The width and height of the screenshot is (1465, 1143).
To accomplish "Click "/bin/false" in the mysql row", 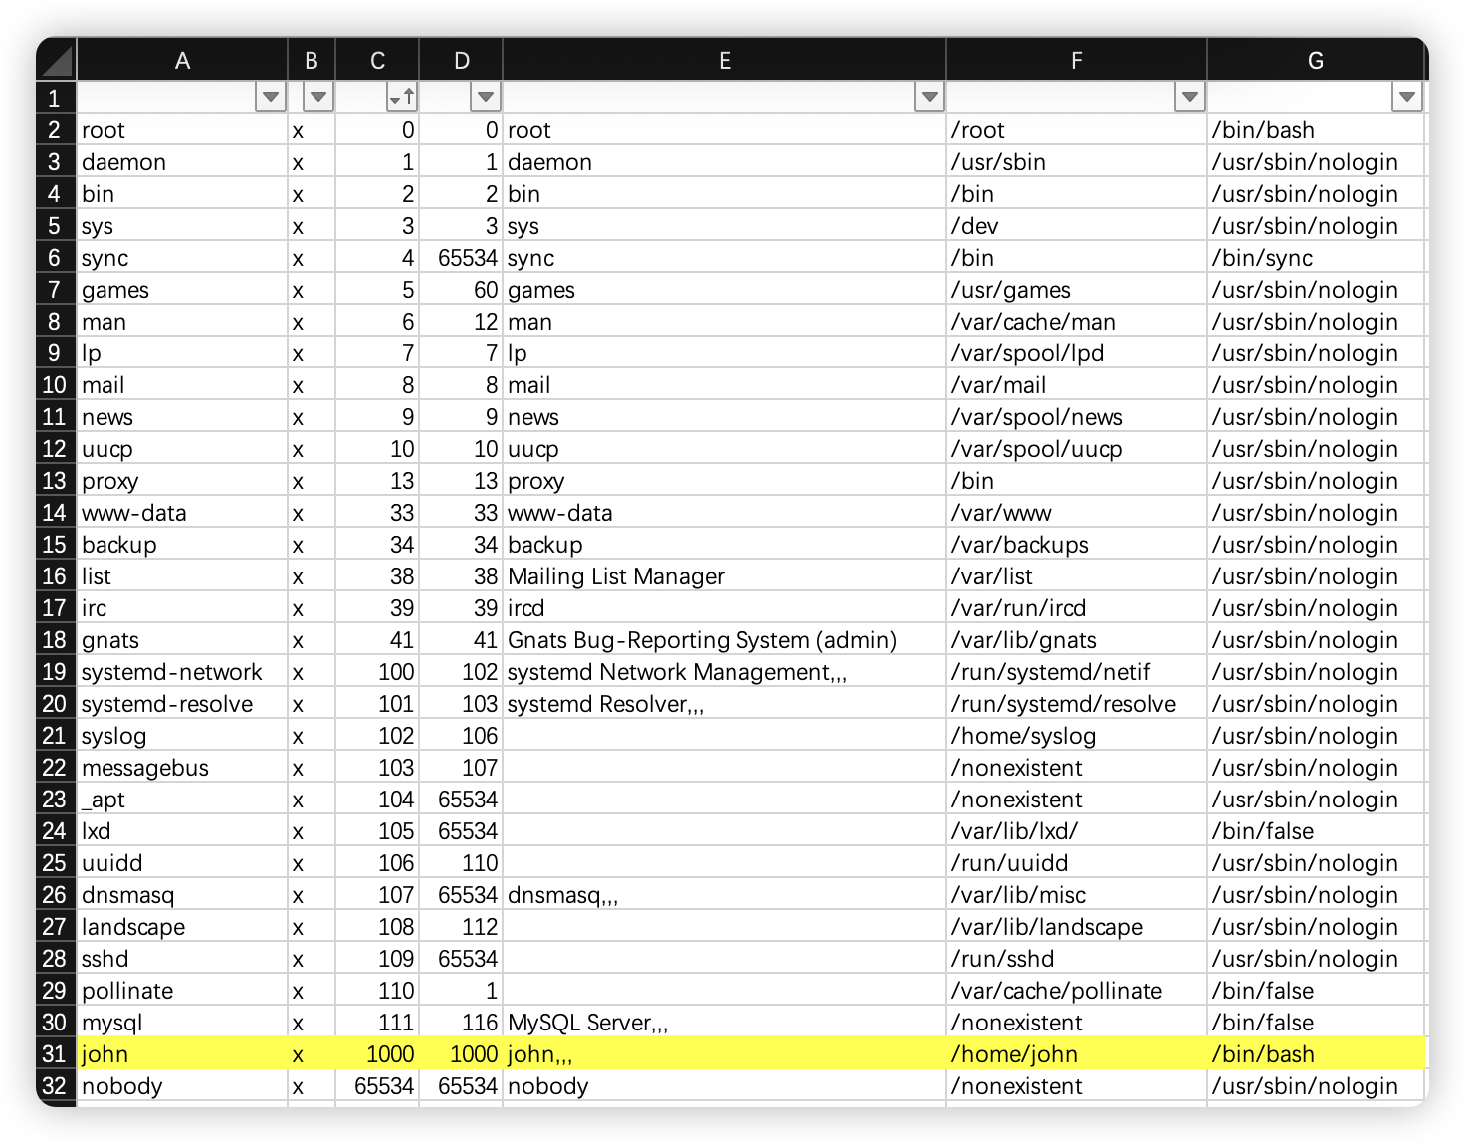I will coord(1316,1023).
